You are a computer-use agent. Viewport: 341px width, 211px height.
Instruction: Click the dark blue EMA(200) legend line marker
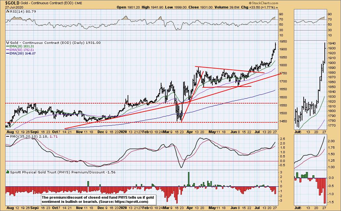tap(7, 54)
